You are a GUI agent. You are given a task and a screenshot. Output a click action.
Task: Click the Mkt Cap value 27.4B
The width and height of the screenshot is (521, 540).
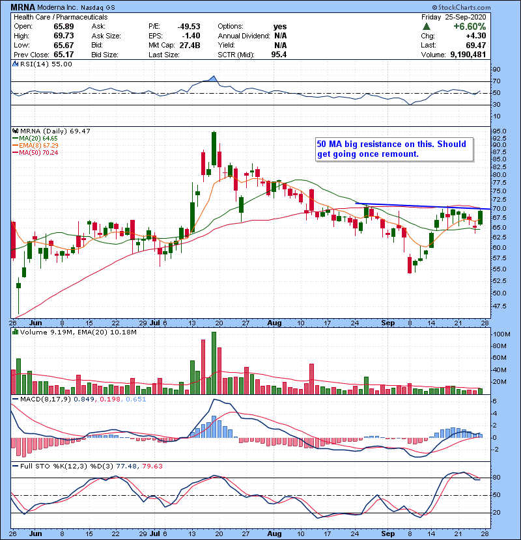tap(190, 45)
